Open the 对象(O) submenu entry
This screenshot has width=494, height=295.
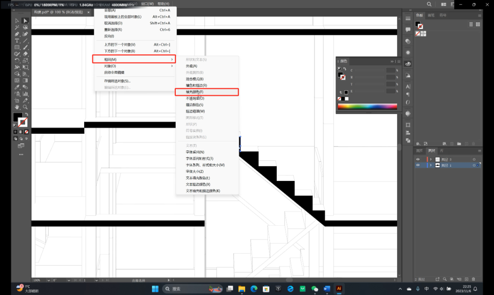coord(134,66)
